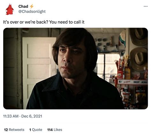Open Chad's red profile avatar
Image resolution: width=151 pixels, height=135 pixels.
pos(10,9)
